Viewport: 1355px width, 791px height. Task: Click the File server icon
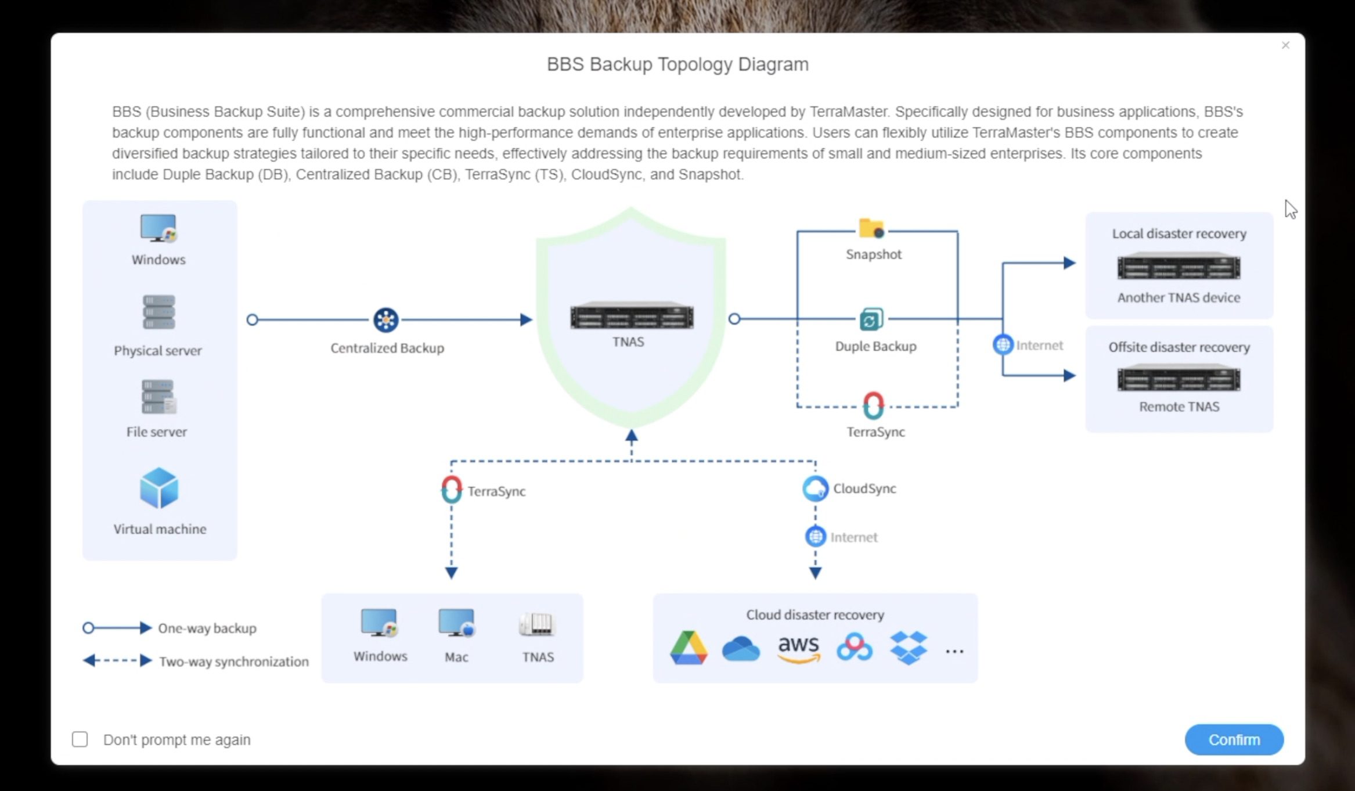[158, 397]
